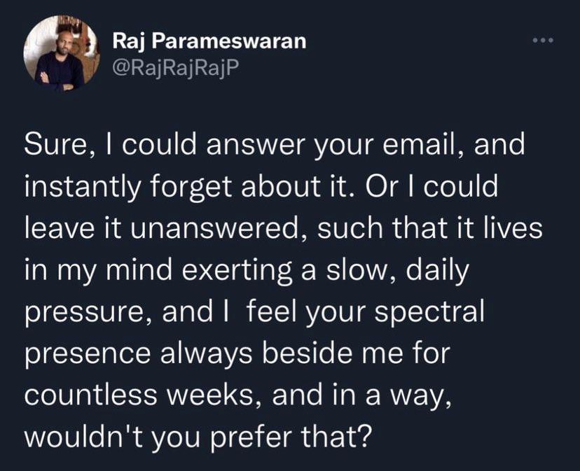Click the word 'daily' in the tweet
The height and width of the screenshot is (471, 580).
pyautogui.click(x=437, y=271)
